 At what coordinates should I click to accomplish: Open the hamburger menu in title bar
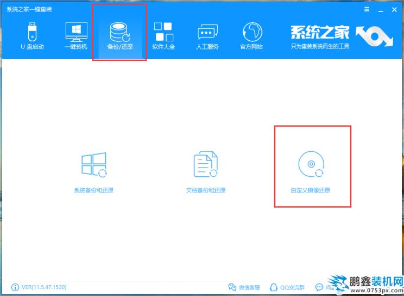tap(367, 10)
